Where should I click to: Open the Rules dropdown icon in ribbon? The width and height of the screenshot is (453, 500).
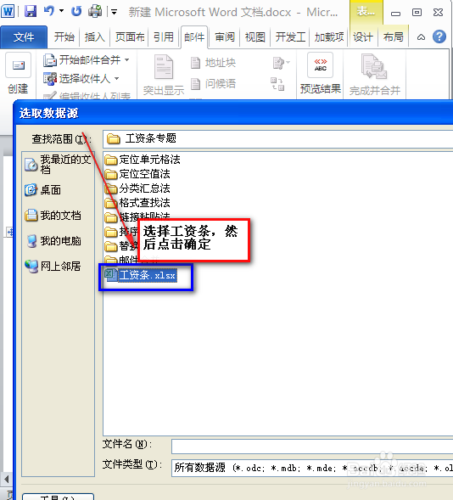click(x=282, y=63)
